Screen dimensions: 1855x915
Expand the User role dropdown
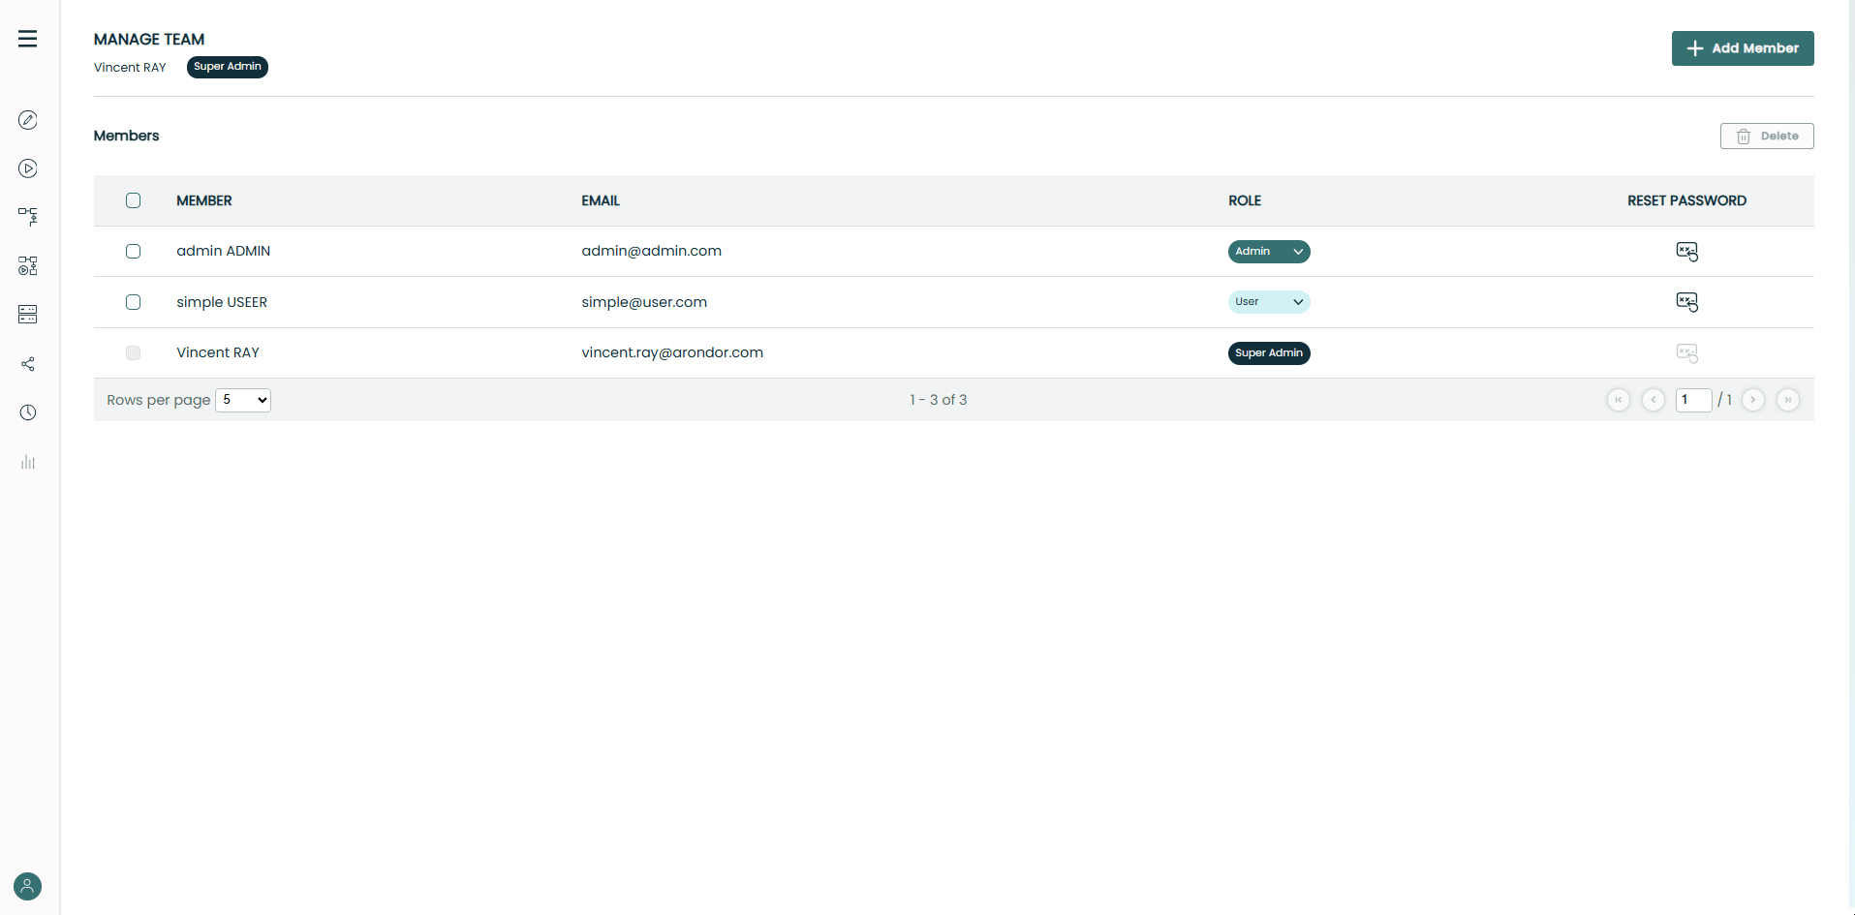1269,302
